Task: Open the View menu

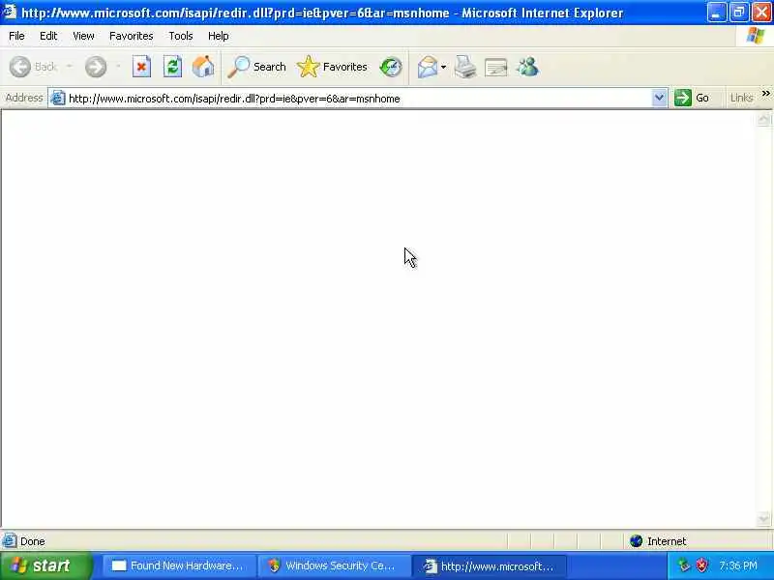Action: click(x=83, y=36)
